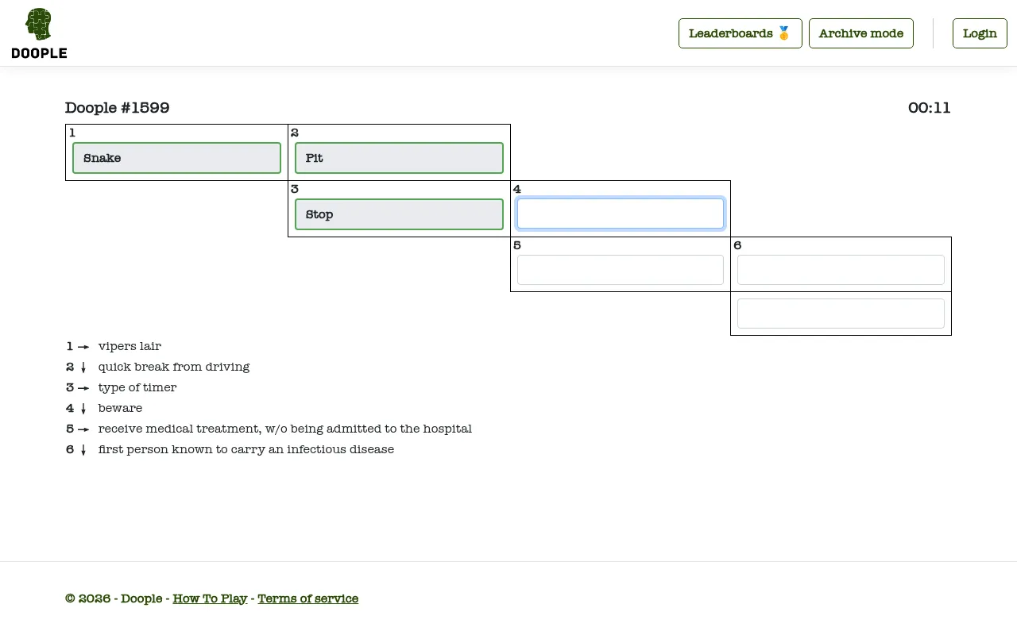This screenshot has height=635, width=1017.
Task: Click the right arrow icon beside clue 3
Action: coord(83,388)
